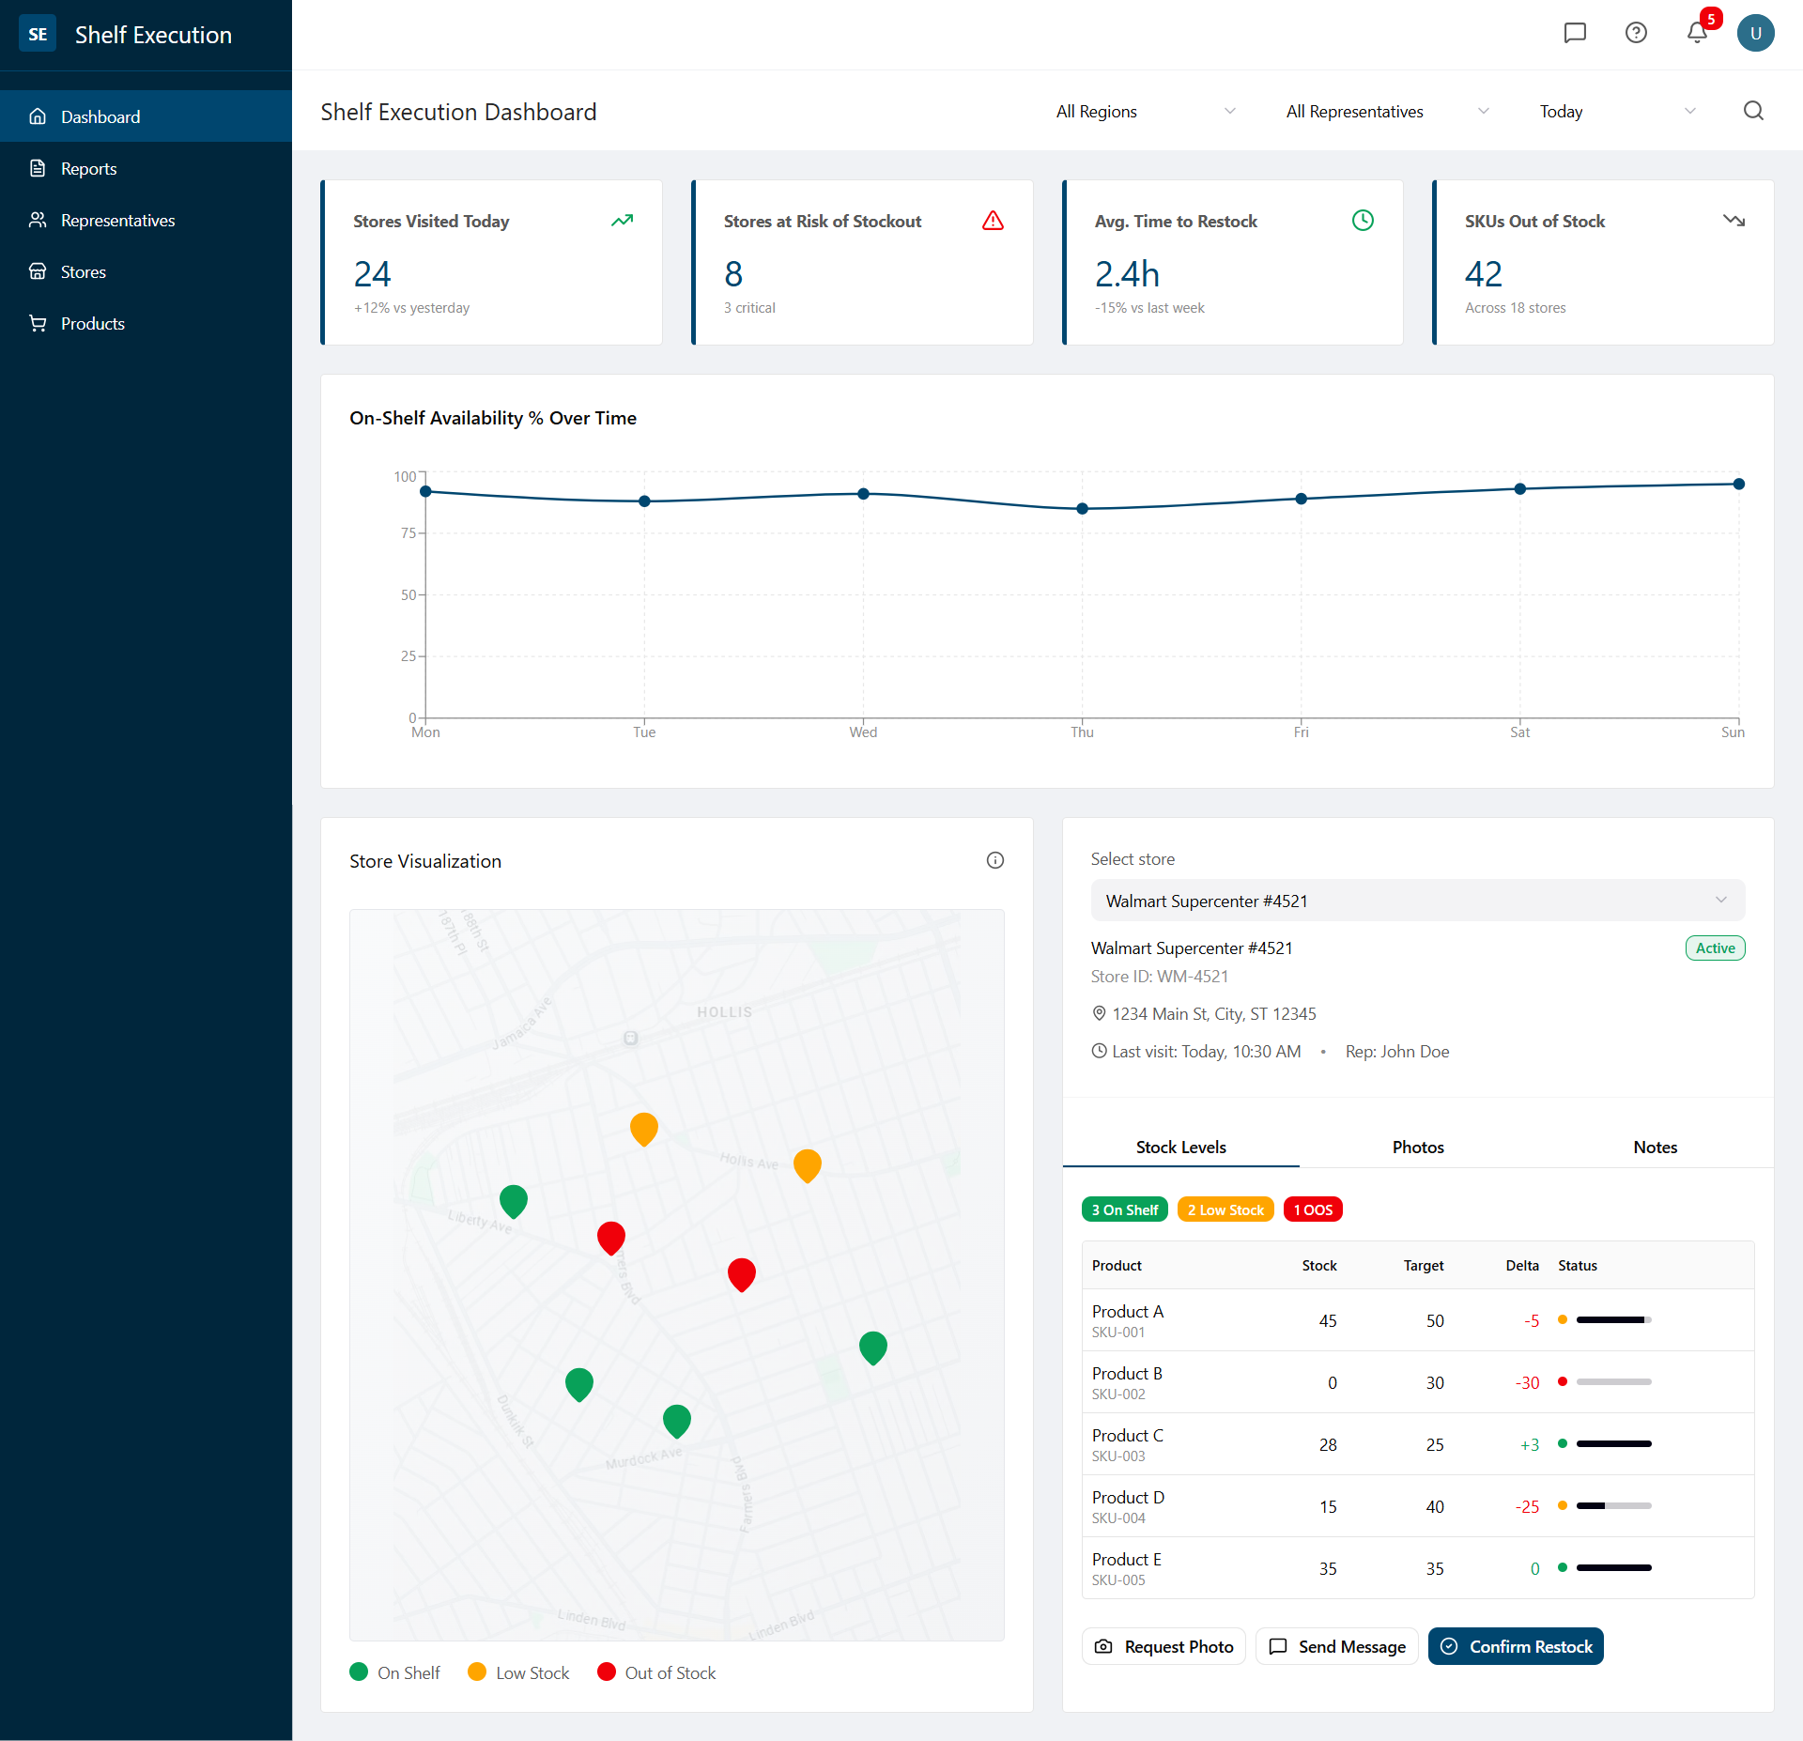Open the All Representatives filter dropdown
The height and width of the screenshot is (1741, 1803).
[x=1387, y=111]
